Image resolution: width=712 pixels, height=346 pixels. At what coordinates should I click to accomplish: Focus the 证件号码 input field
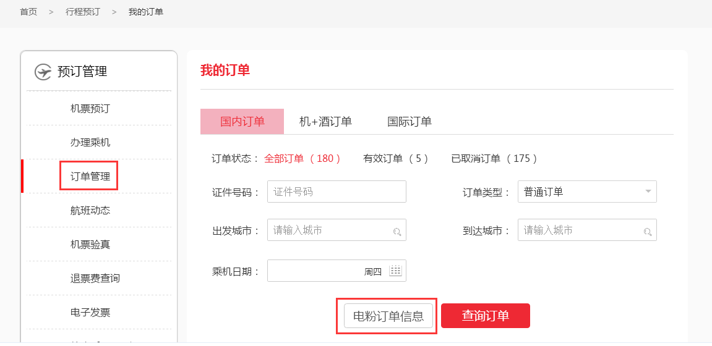click(x=337, y=192)
